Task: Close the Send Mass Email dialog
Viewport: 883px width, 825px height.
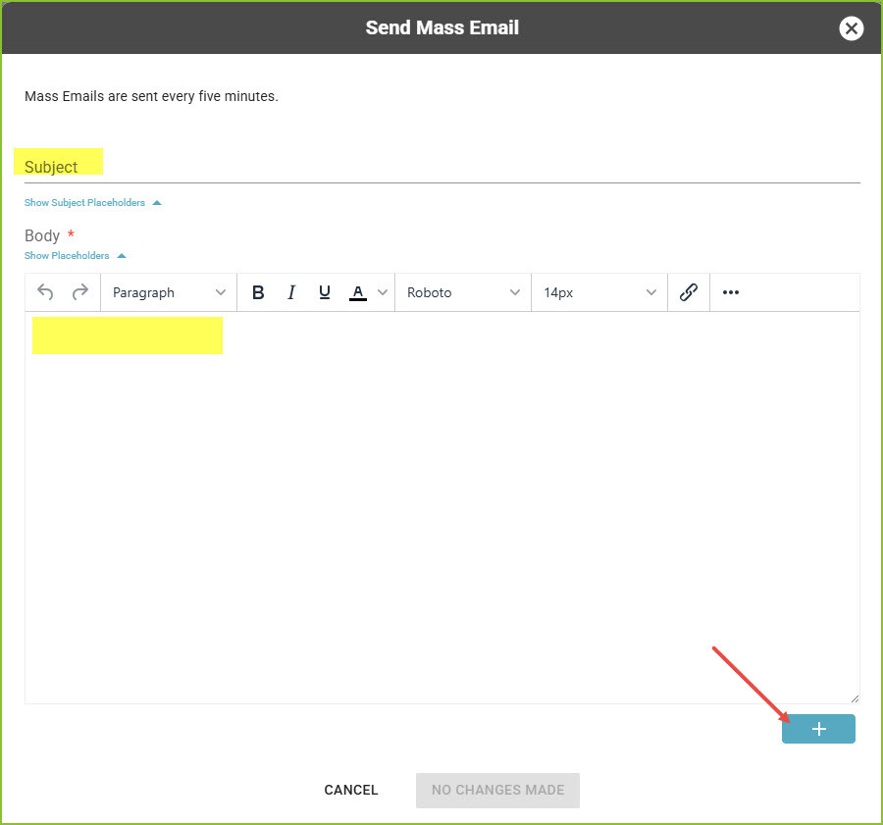Action: click(851, 27)
